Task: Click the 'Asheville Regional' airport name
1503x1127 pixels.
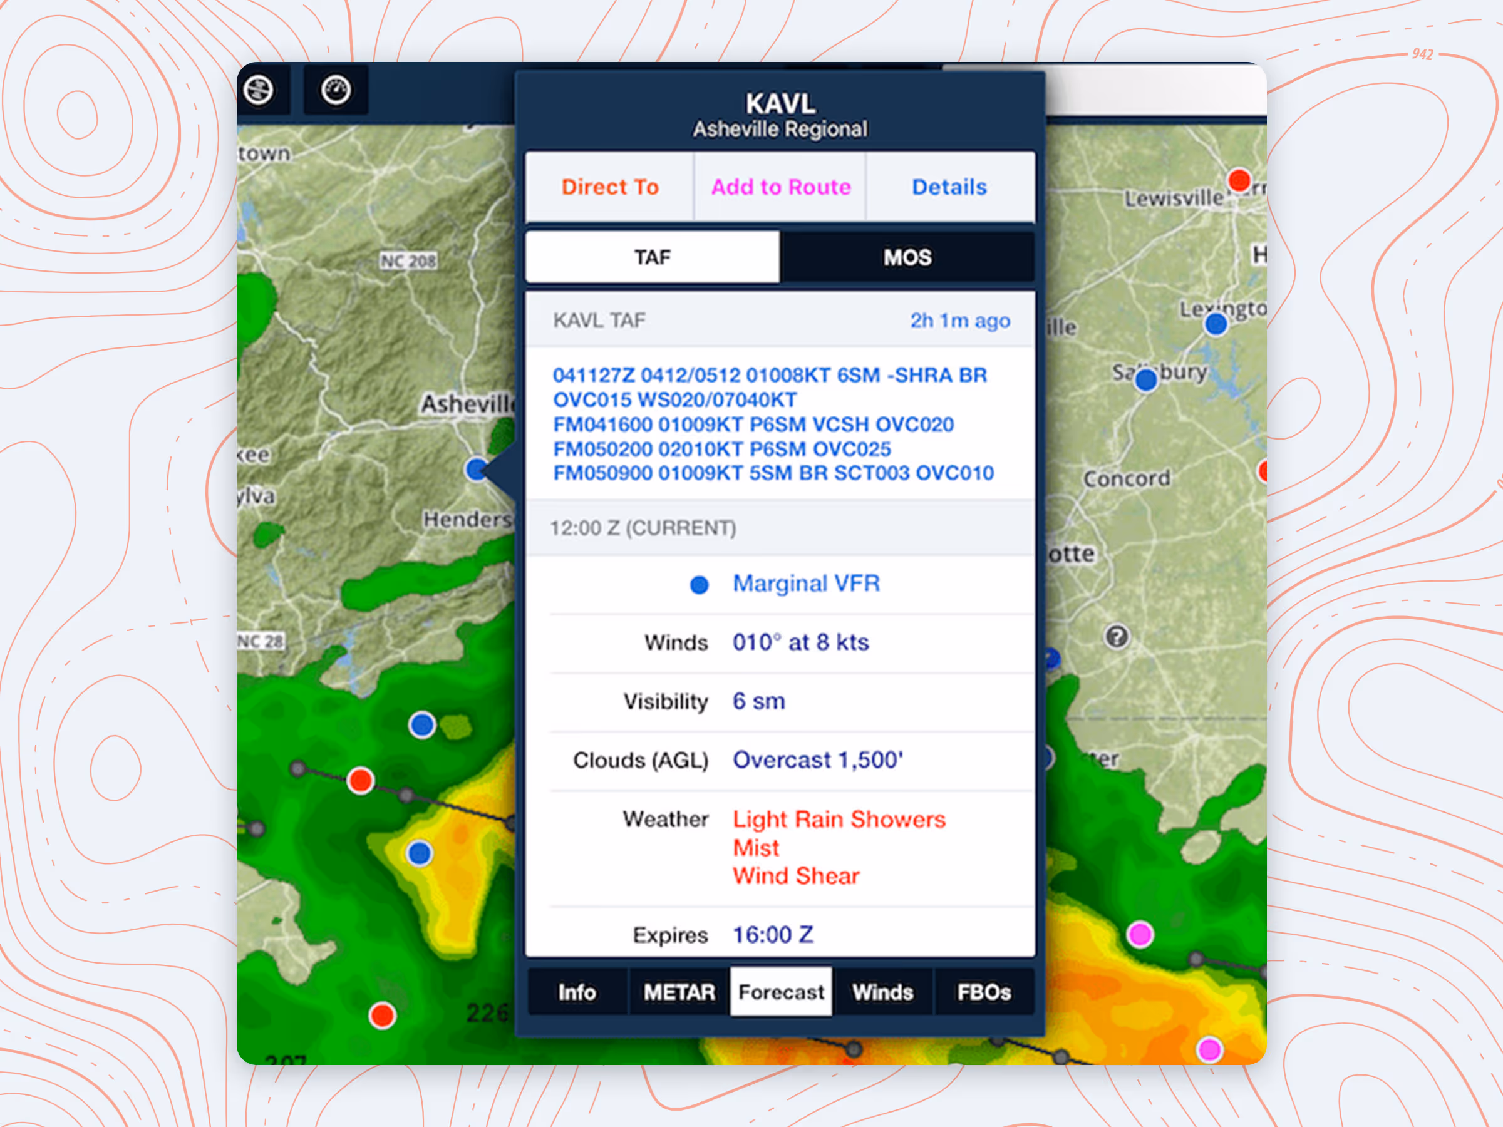Action: coord(780,129)
